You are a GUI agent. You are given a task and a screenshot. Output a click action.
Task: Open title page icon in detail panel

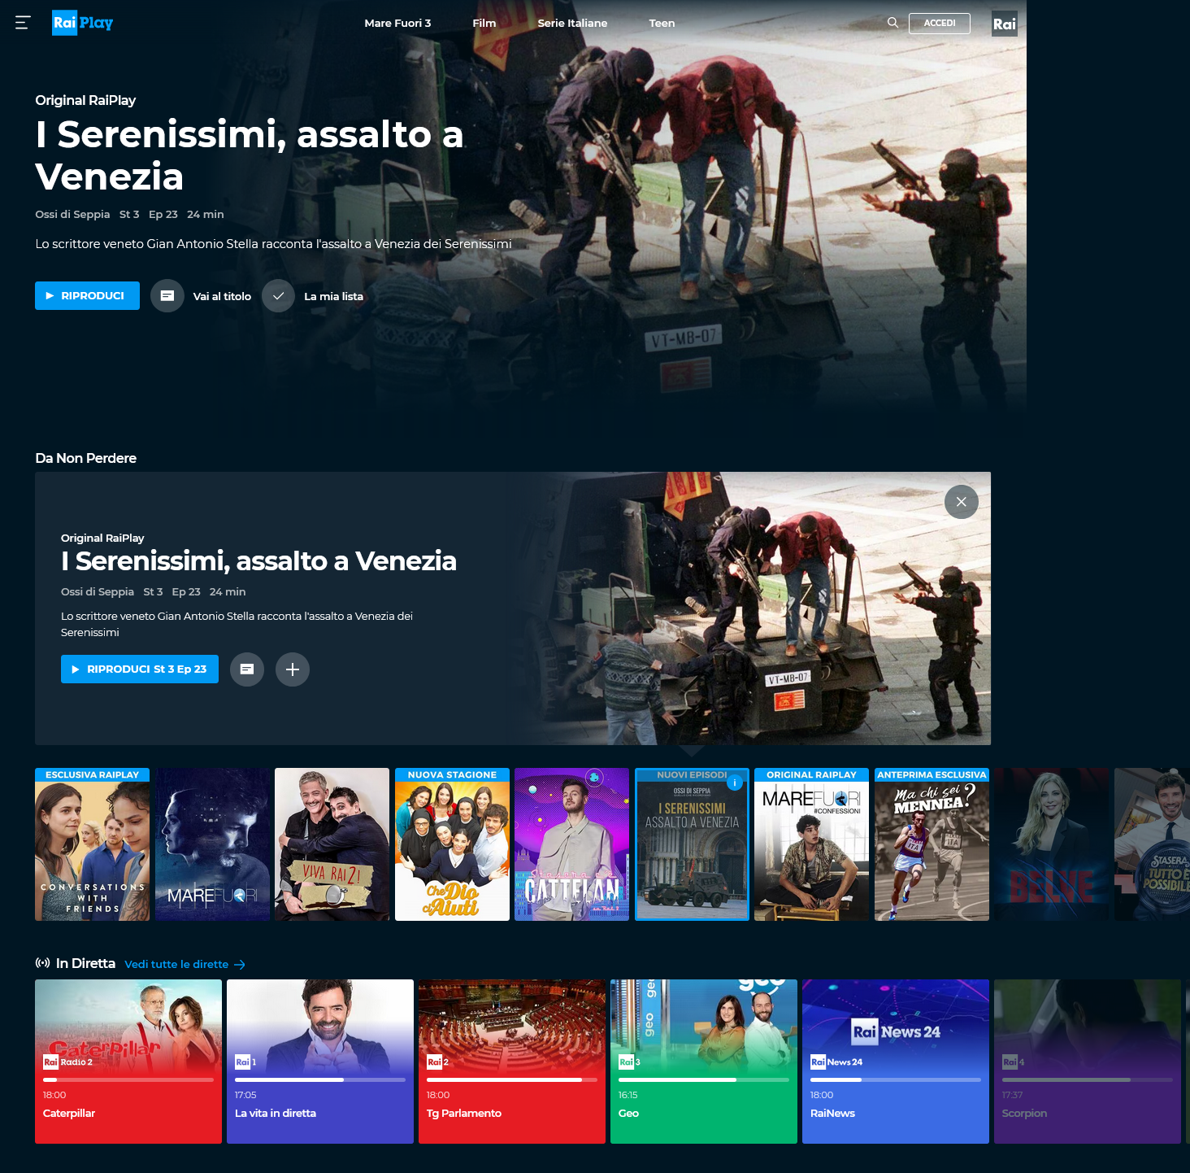pos(247,669)
